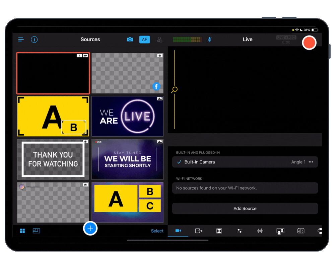Screen dimensions: 335x268
Task: Unmute the crossed-out microphone icon
Action: tap(209, 40)
